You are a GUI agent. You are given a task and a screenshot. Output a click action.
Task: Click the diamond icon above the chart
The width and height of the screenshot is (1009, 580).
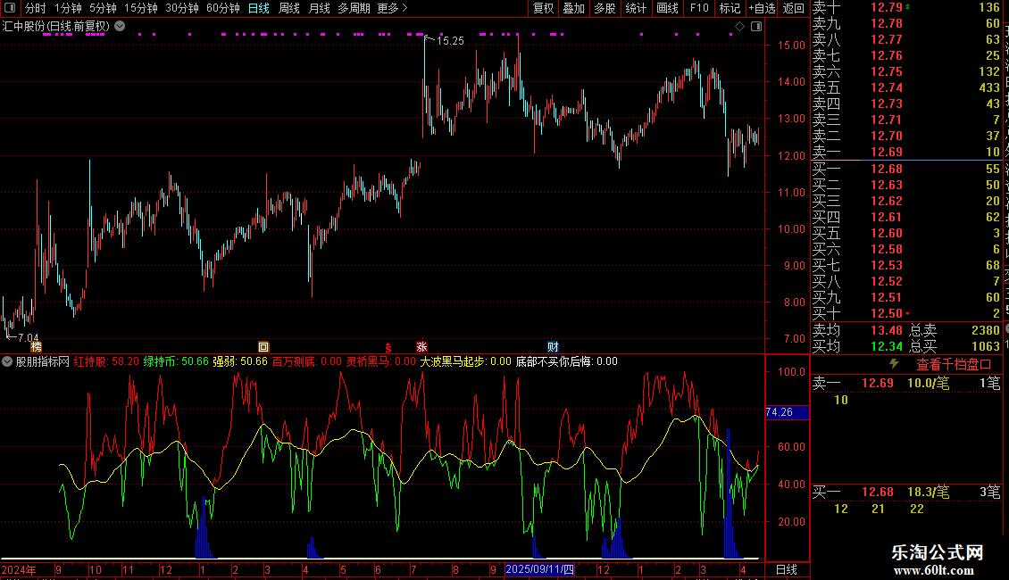coord(740,27)
